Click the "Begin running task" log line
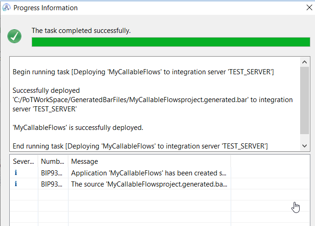Screen dimensions: 315x226 143,72
